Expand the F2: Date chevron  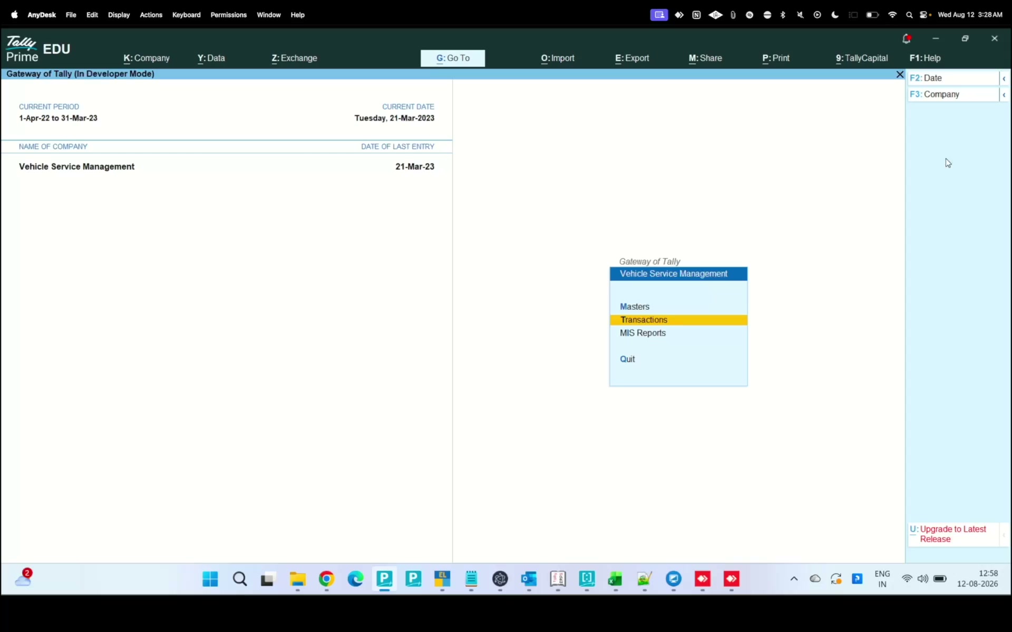tap(1004, 78)
